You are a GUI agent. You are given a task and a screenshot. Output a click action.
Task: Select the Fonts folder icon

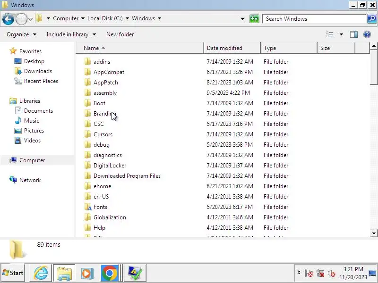[x=87, y=207]
